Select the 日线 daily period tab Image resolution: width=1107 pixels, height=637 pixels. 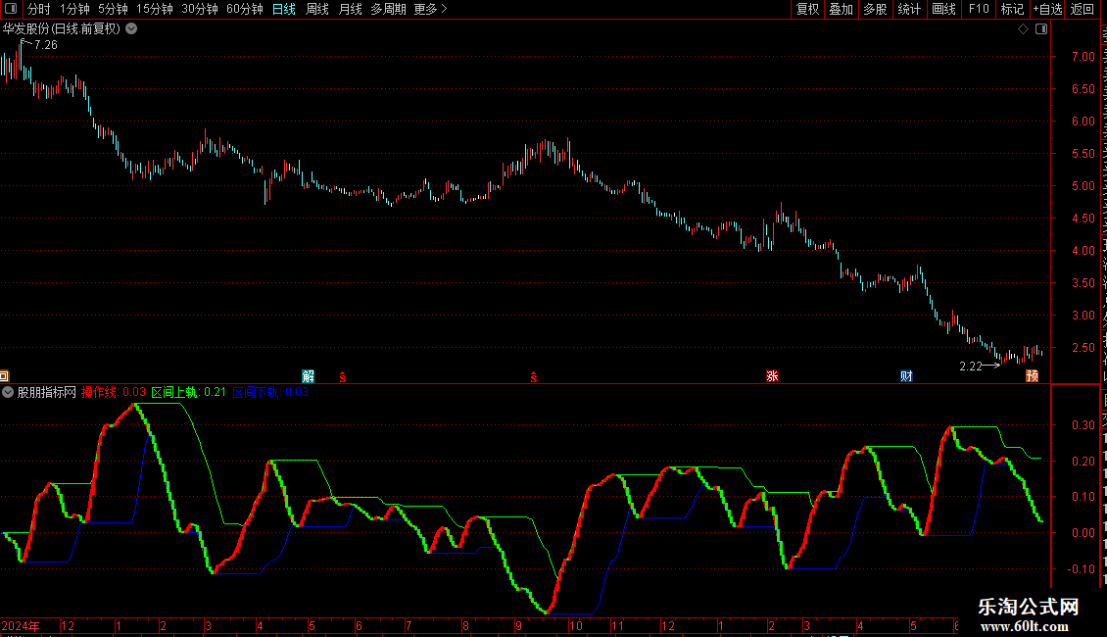click(x=284, y=9)
